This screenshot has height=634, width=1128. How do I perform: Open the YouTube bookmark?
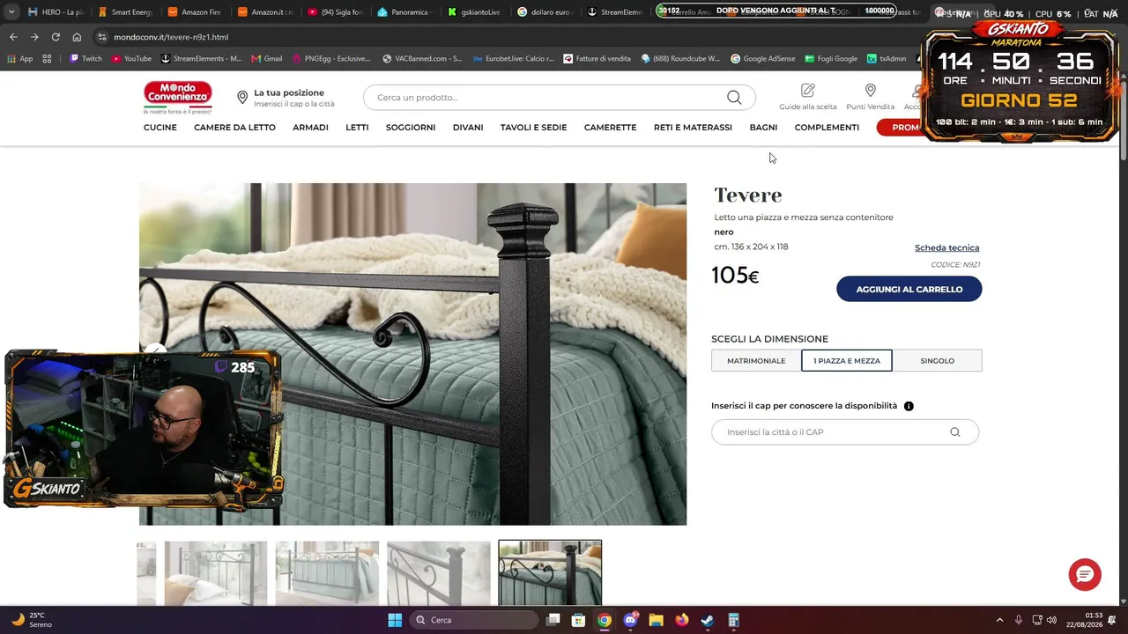[x=130, y=59]
